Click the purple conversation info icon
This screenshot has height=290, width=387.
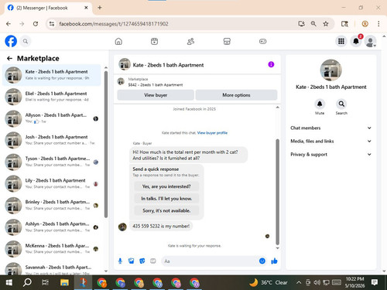tap(271, 64)
